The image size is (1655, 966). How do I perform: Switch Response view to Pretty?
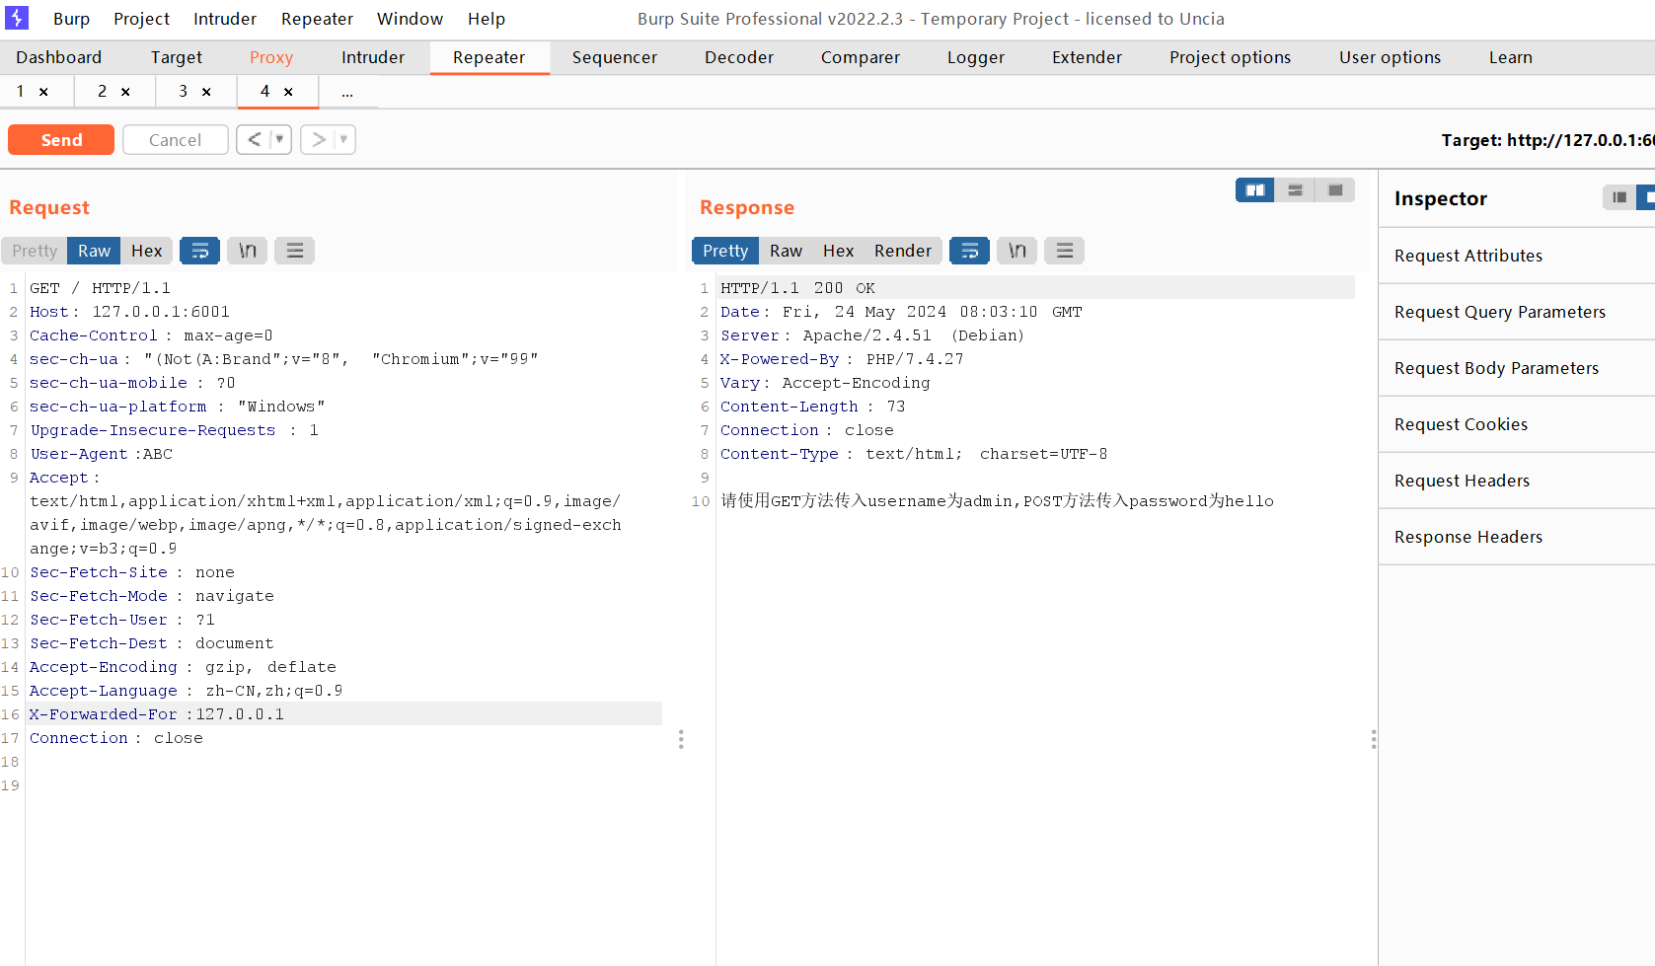[x=725, y=251]
